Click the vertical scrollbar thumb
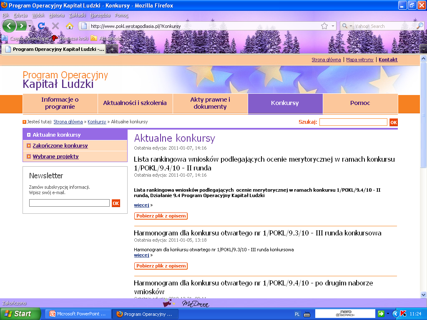Image resolution: width=427 pixels, height=320 pixels. pos(423,115)
